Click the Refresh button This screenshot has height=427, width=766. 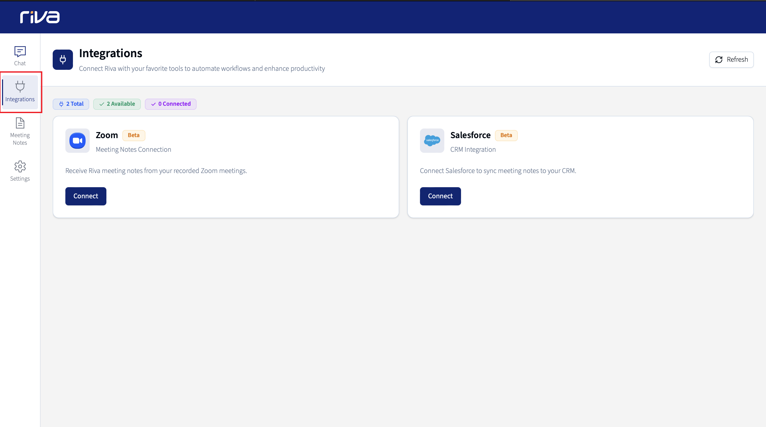click(731, 60)
